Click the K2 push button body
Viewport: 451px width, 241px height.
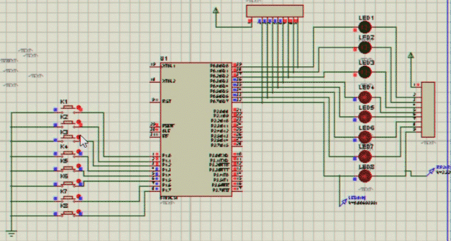pyautogui.click(x=68, y=124)
